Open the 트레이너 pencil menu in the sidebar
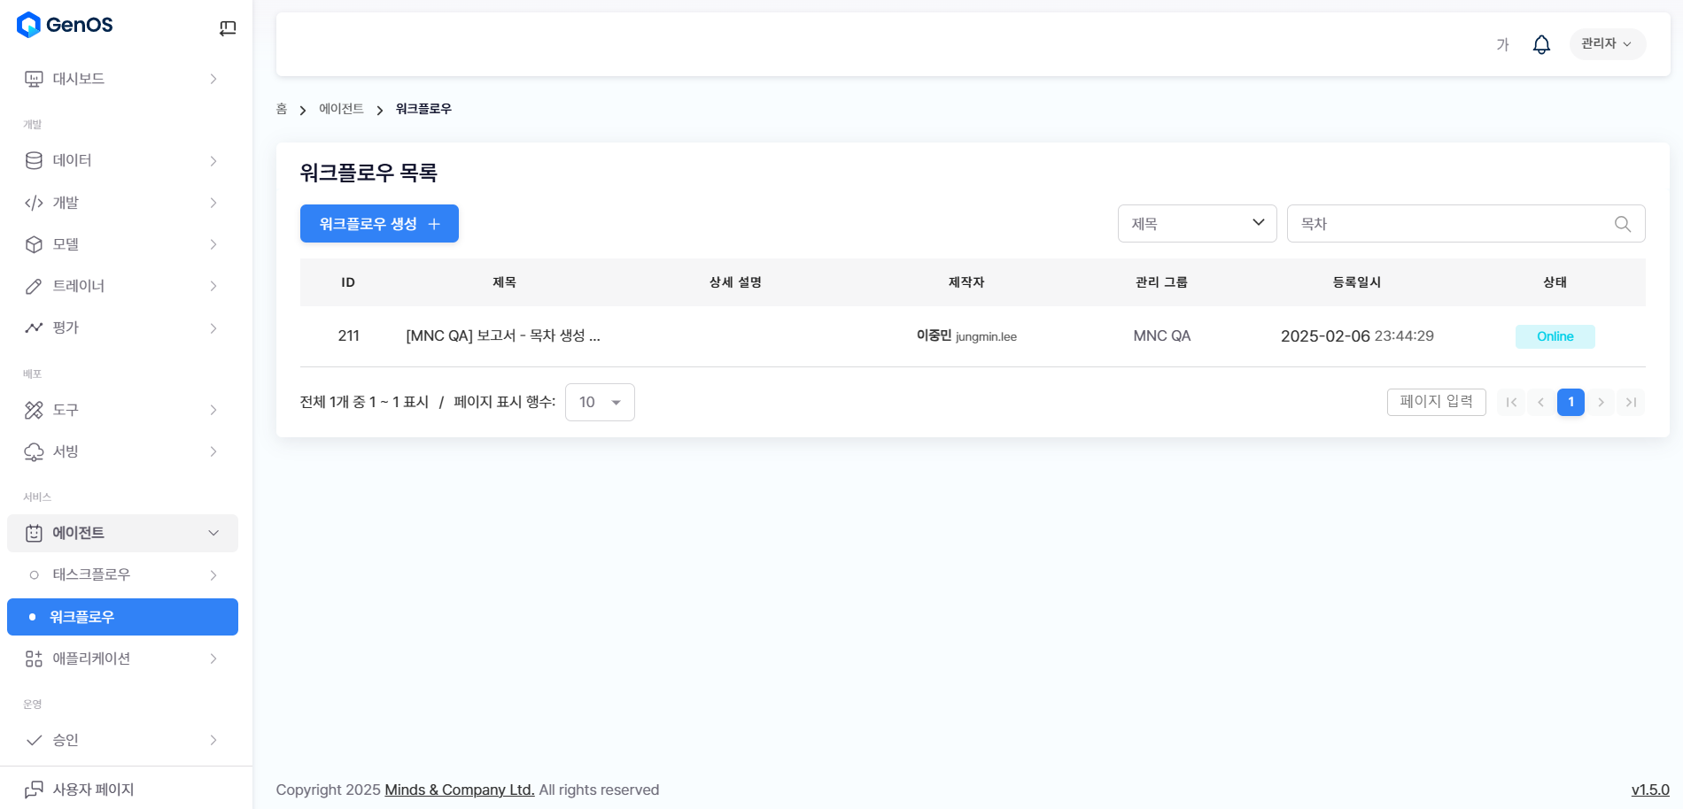1683x809 pixels. point(121,286)
